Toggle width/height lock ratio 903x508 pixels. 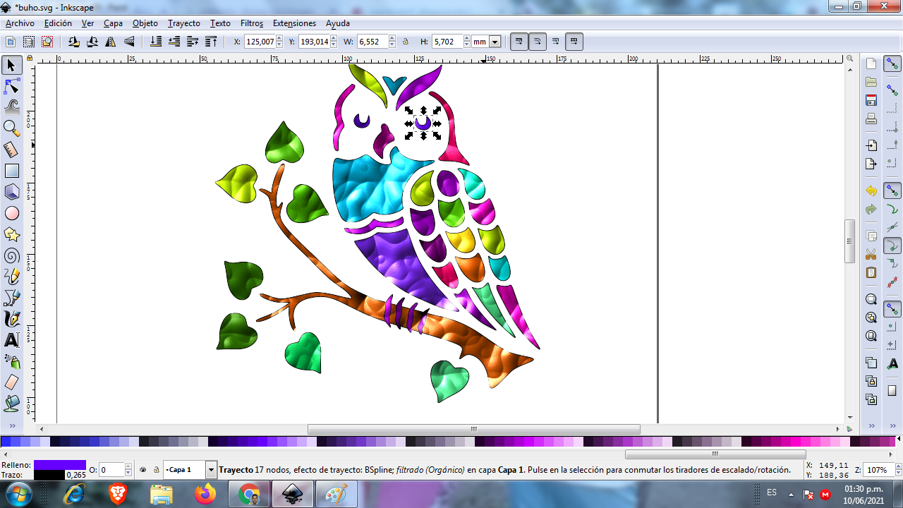[x=406, y=42]
